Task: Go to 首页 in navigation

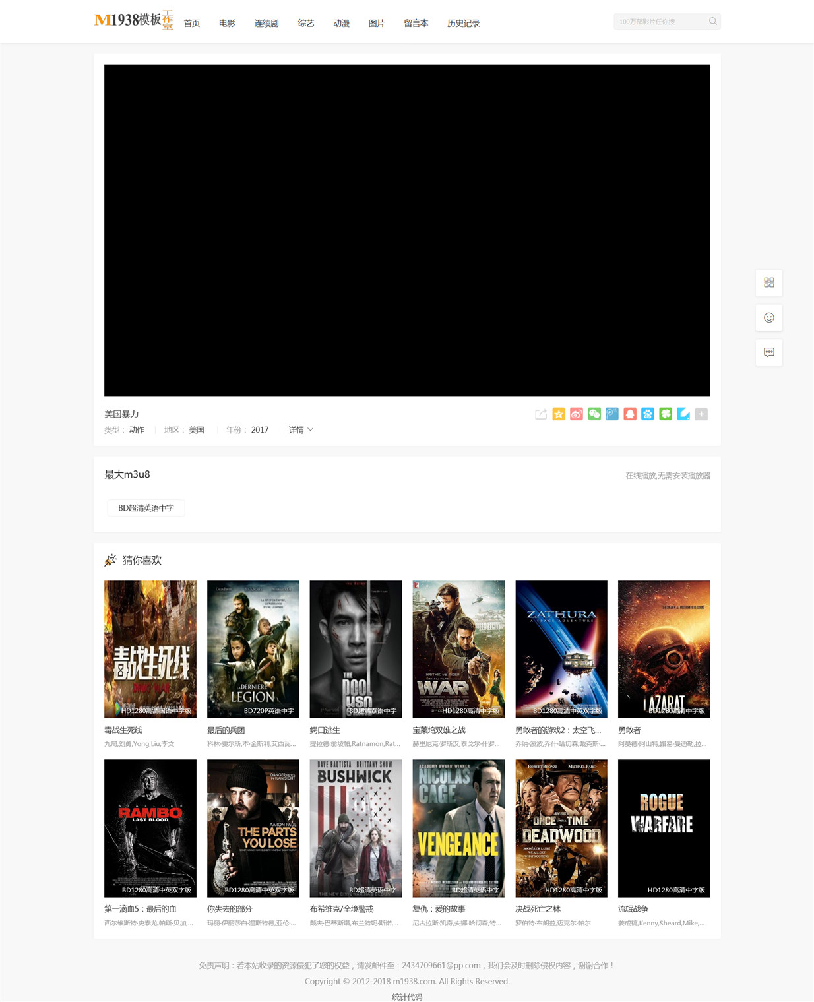Action: click(192, 23)
